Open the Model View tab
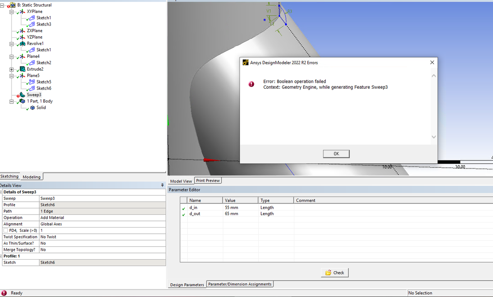The height and width of the screenshot is (297, 493). pyautogui.click(x=181, y=181)
